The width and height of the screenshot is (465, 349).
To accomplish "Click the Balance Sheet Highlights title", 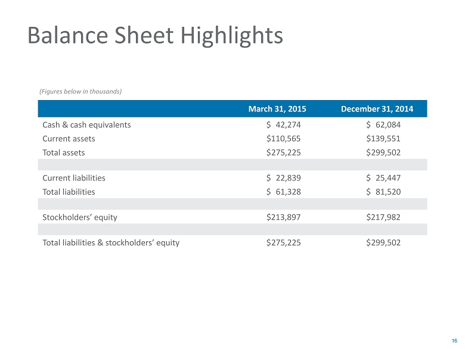I will coord(155,36).
